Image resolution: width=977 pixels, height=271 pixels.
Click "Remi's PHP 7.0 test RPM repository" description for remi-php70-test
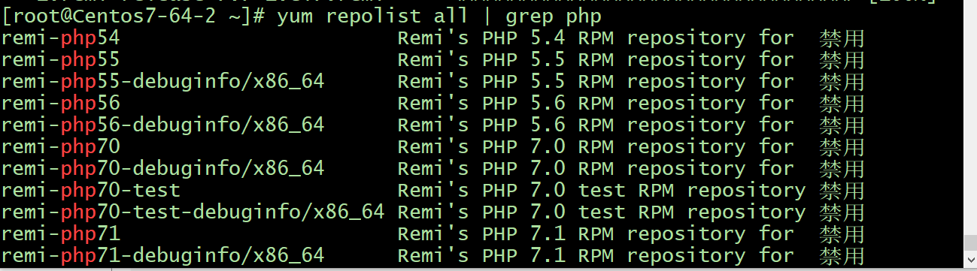(x=602, y=191)
